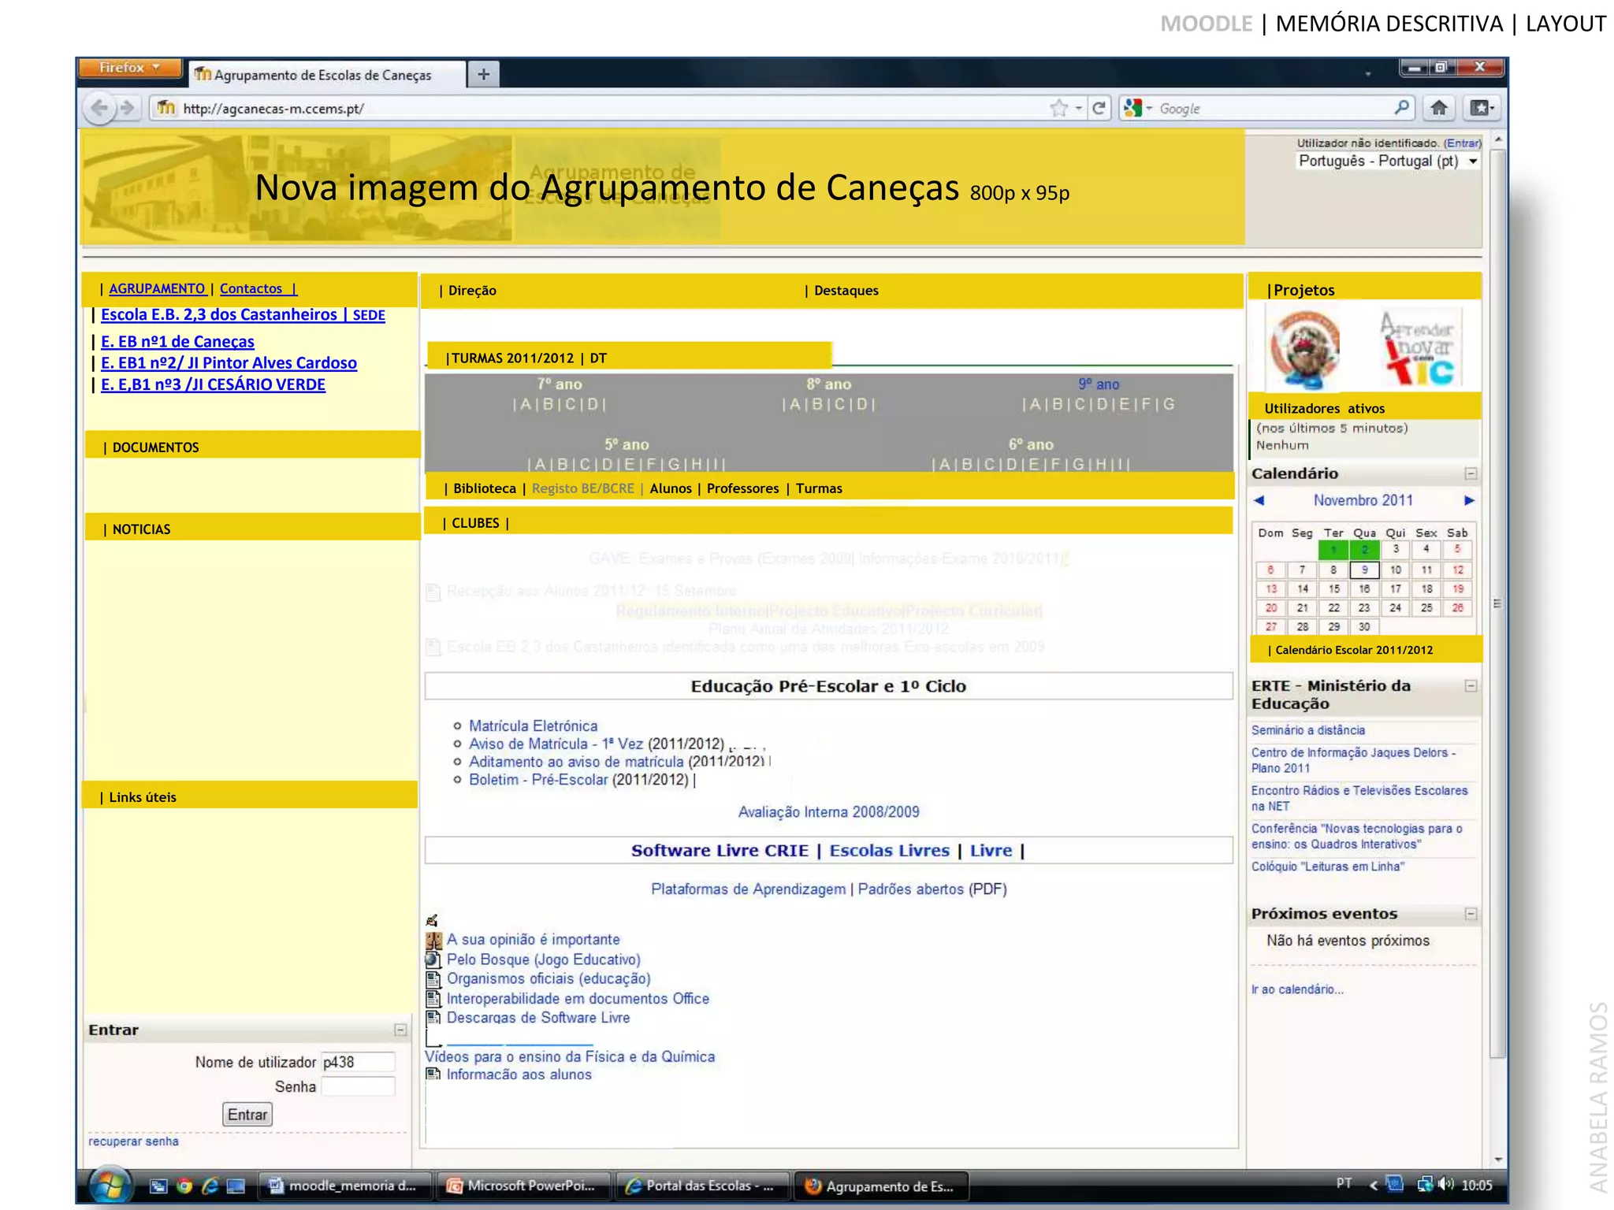Viewport: 1614px width, 1210px height.
Task: Go to previous month in calendar
Action: [1259, 500]
